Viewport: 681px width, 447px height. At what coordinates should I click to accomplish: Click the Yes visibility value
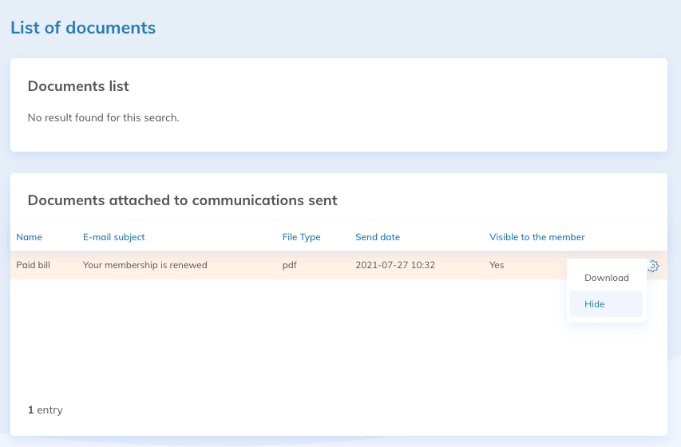[x=497, y=265]
